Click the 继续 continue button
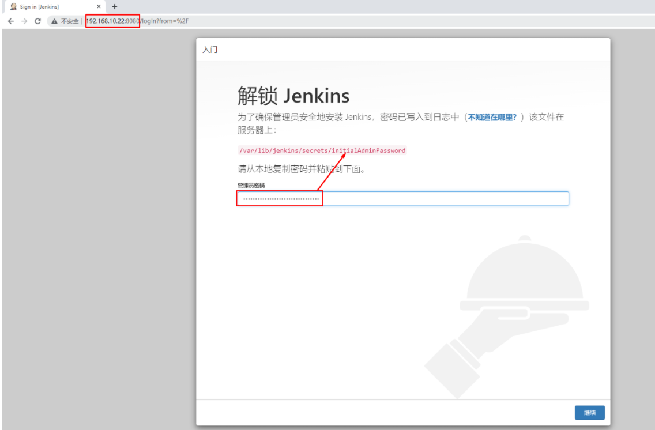Screen dimensions: 655x430 pyautogui.click(x=589, y=413)
